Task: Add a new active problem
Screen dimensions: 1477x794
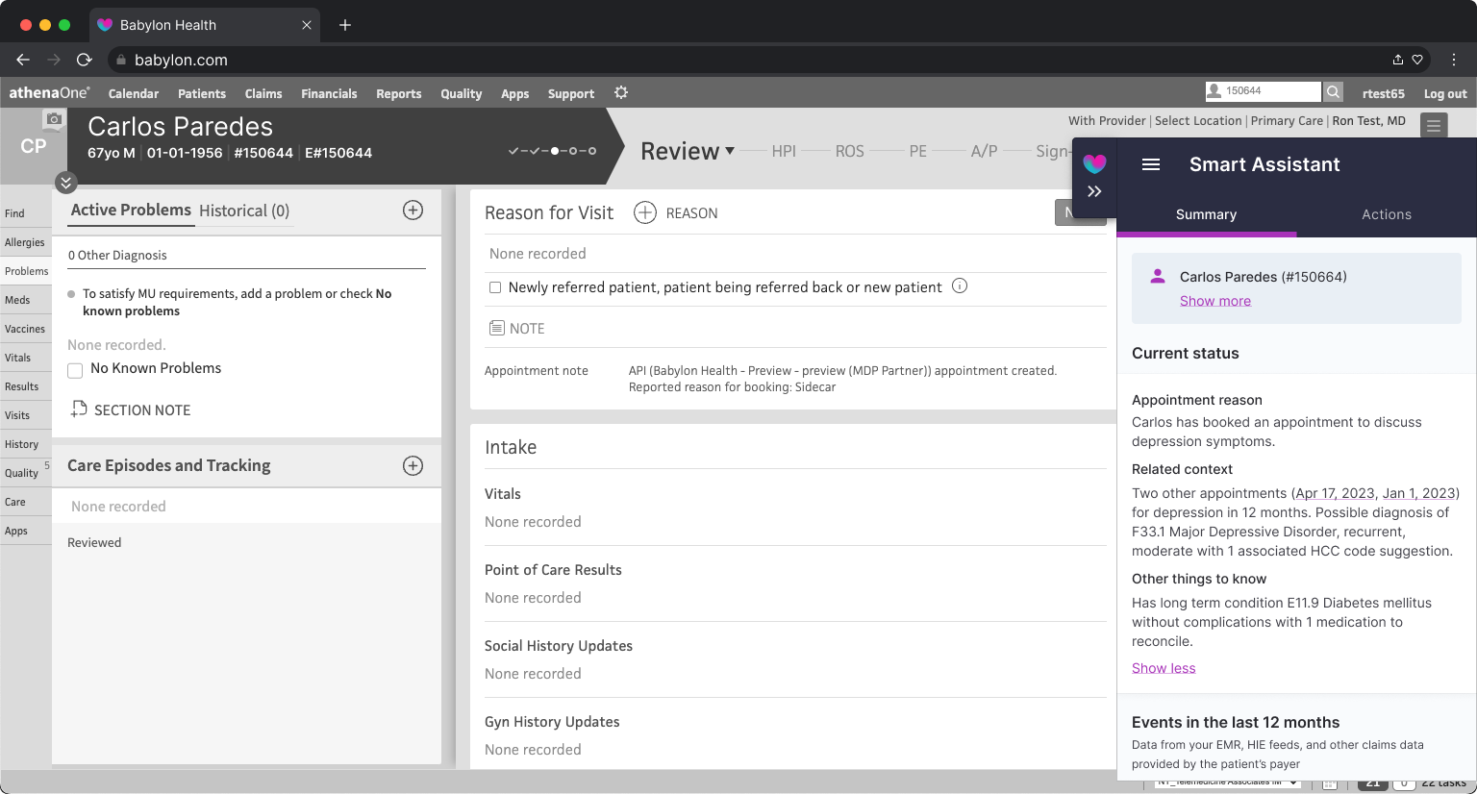Action: click(x=413, y=211)
